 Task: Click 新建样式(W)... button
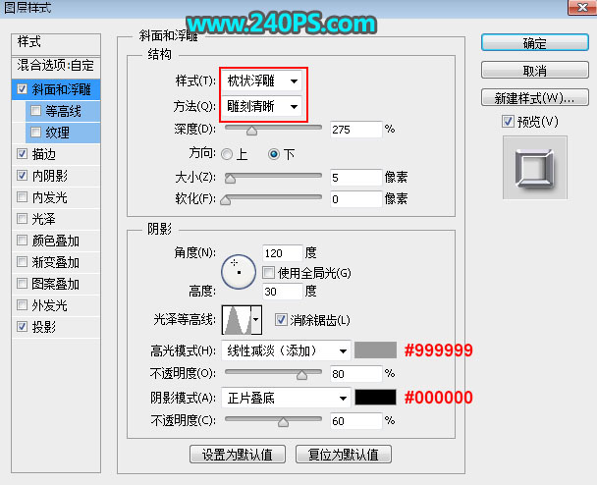point(535,98)
